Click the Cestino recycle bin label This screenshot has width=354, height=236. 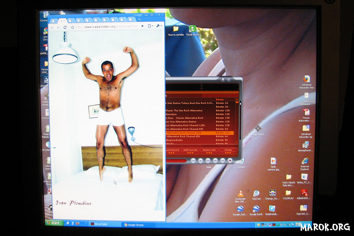pyautogui.click(x=241, y=167)
